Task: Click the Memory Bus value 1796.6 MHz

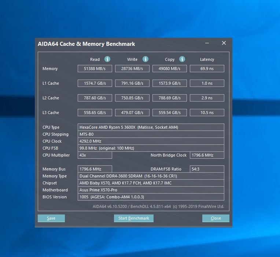Action: coord(95,169)
